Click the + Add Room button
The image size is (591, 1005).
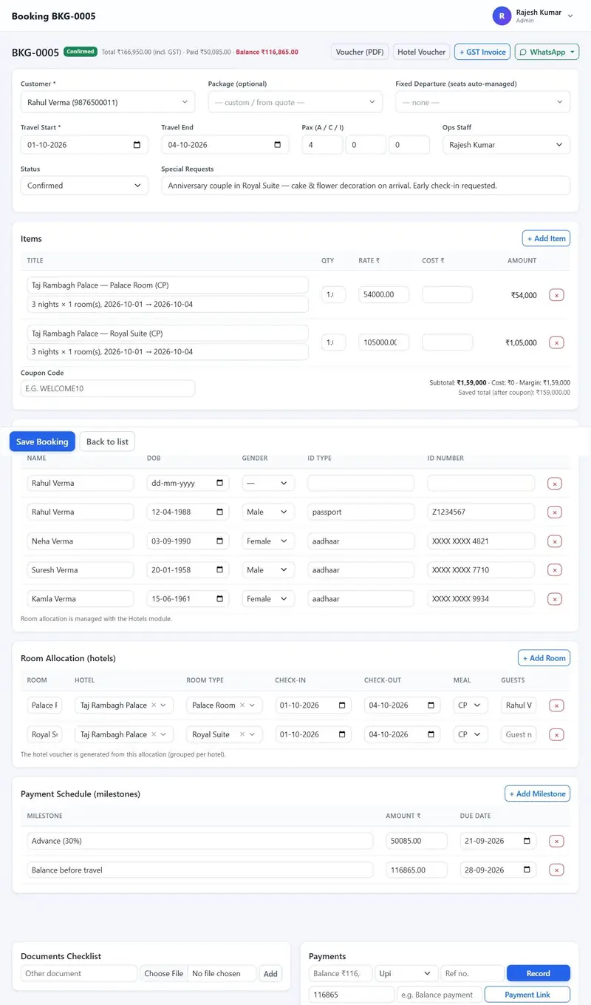544,658
